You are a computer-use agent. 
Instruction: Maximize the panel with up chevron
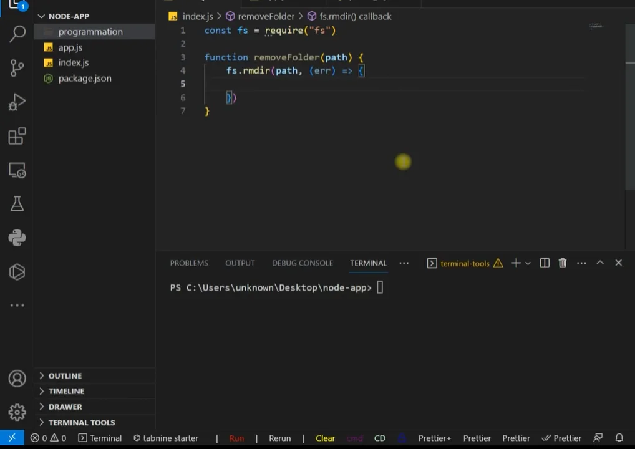[x=600, y=263]
